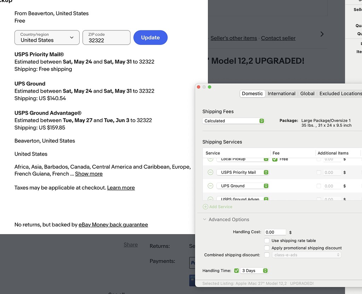Click the Share link
Viewport: 362px width, 294px height.
point(131,244)
